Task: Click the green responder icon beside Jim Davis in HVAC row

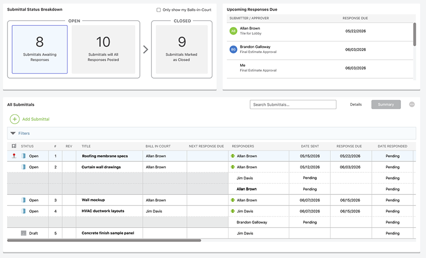Action: click(233, 211)
